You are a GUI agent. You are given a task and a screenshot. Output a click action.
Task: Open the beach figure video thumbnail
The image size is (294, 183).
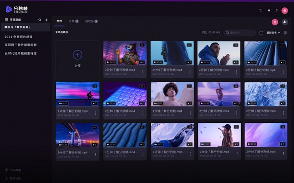coord(219,94)
